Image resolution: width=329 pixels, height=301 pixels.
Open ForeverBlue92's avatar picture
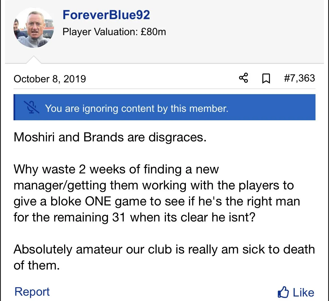pyautogui.click(x=33, y=28)
